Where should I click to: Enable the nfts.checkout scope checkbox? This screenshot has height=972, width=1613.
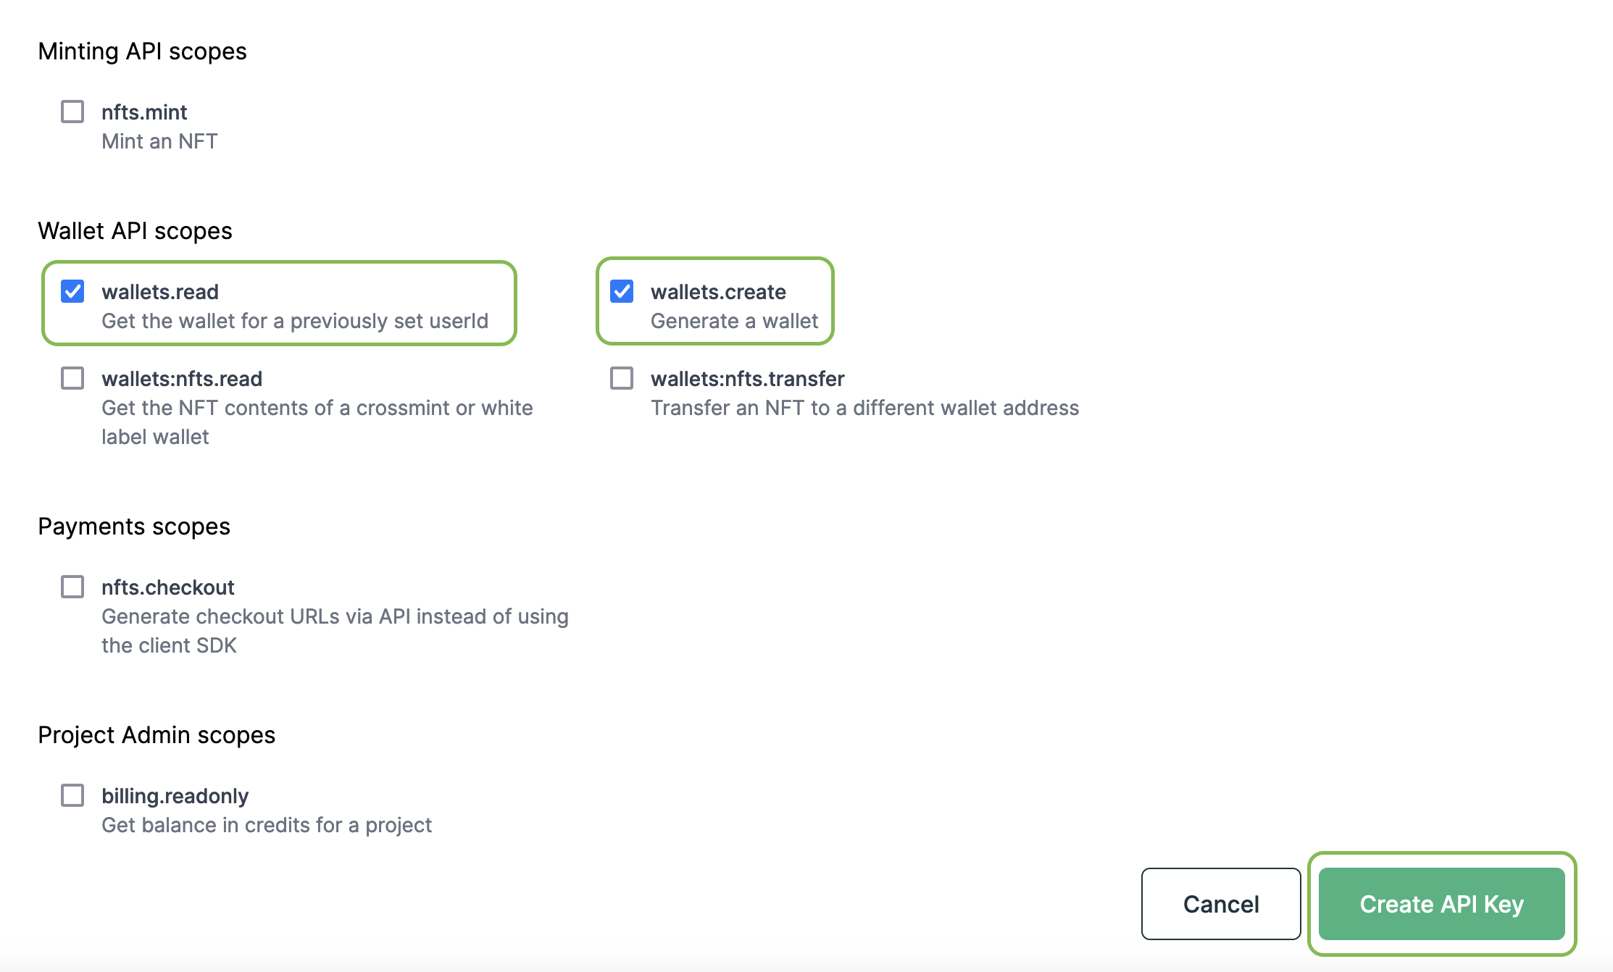coord(72,587)
